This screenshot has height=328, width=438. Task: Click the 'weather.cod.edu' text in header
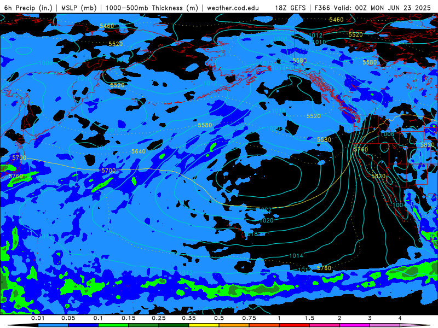tap(233, 8)
